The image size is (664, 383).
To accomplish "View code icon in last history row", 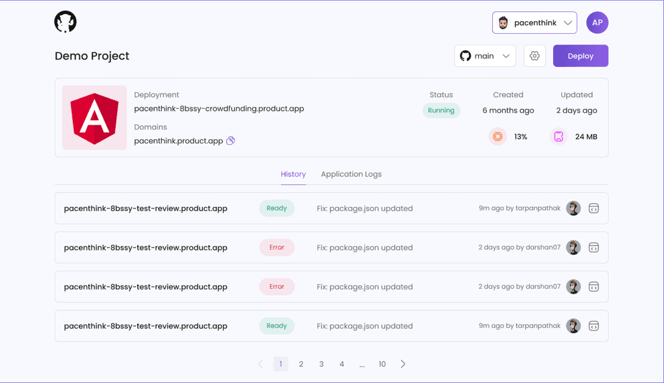I will (594, 326).
